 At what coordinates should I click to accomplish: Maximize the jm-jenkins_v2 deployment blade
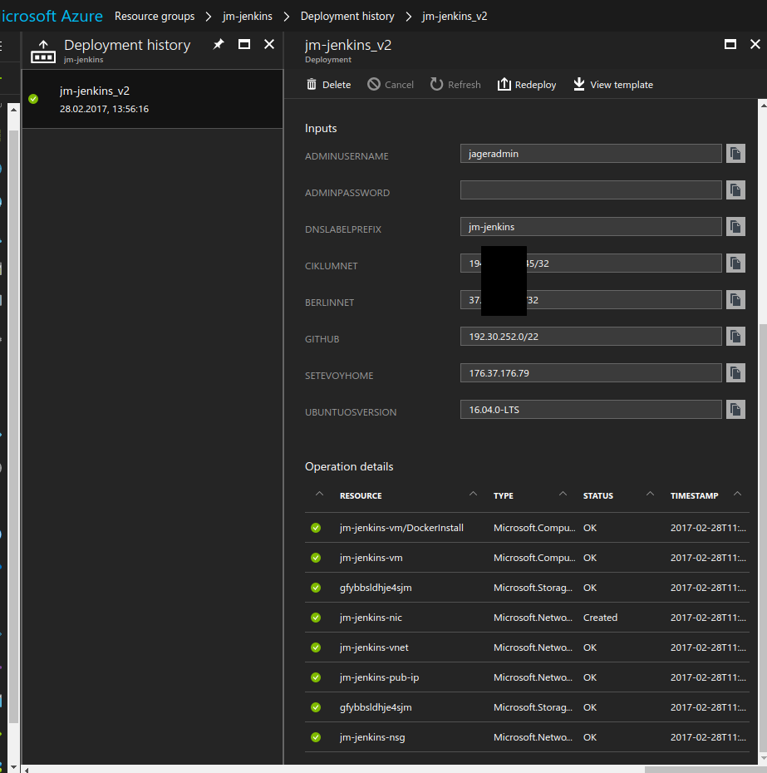(730, 44)
